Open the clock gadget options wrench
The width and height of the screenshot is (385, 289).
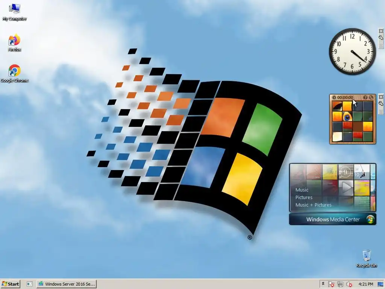coord(381,38)
